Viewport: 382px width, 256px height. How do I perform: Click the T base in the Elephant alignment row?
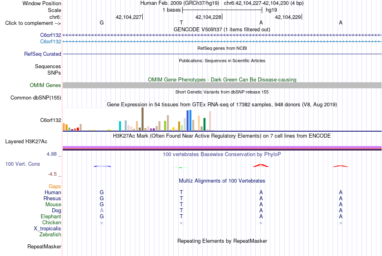point(181,216)
